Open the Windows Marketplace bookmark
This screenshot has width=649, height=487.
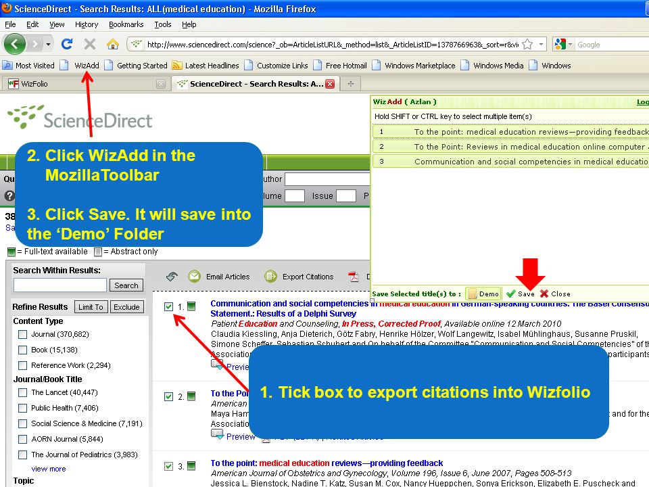click(414, 66)
